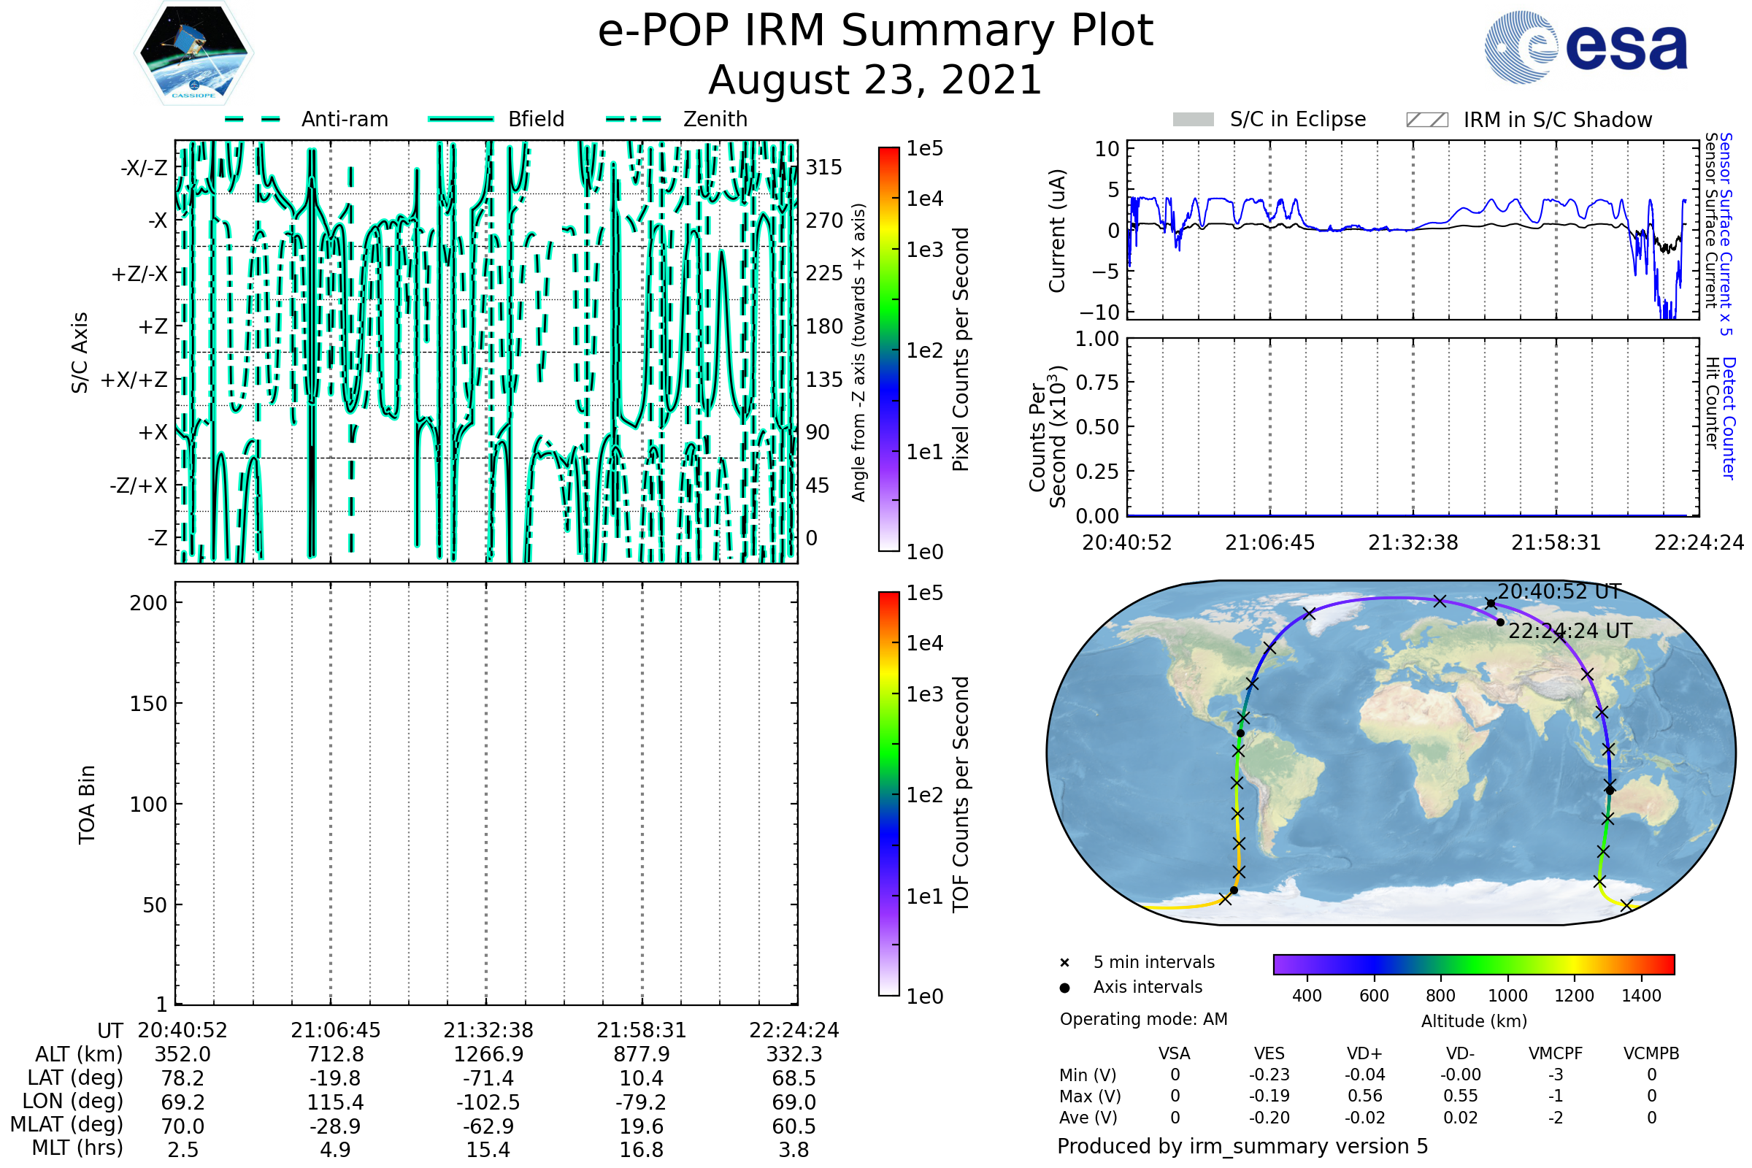Image resolution: width=1752 pixels, height=1168 pixels.
Task: Click the VMCPF voltage column header
Action: coord(1556,1053)
